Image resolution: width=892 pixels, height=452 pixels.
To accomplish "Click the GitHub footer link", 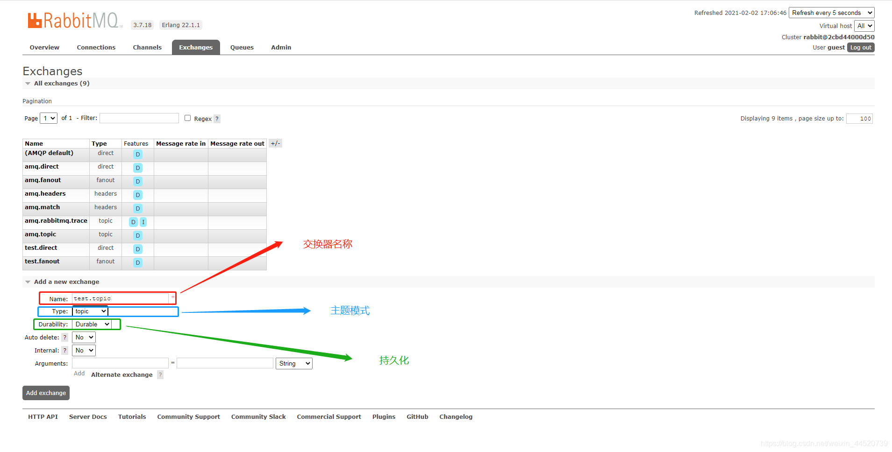I will point(418,417).
